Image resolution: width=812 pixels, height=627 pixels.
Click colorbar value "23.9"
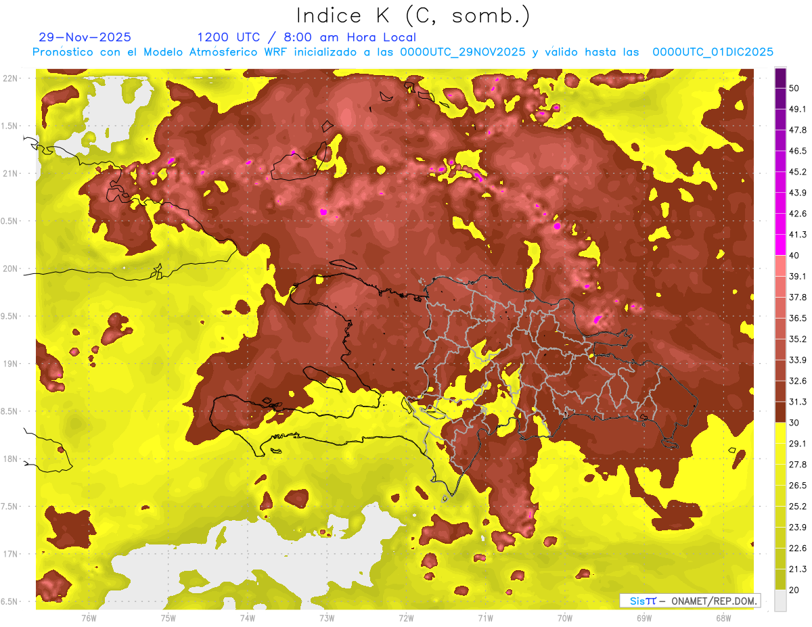[x=797, y=528]
